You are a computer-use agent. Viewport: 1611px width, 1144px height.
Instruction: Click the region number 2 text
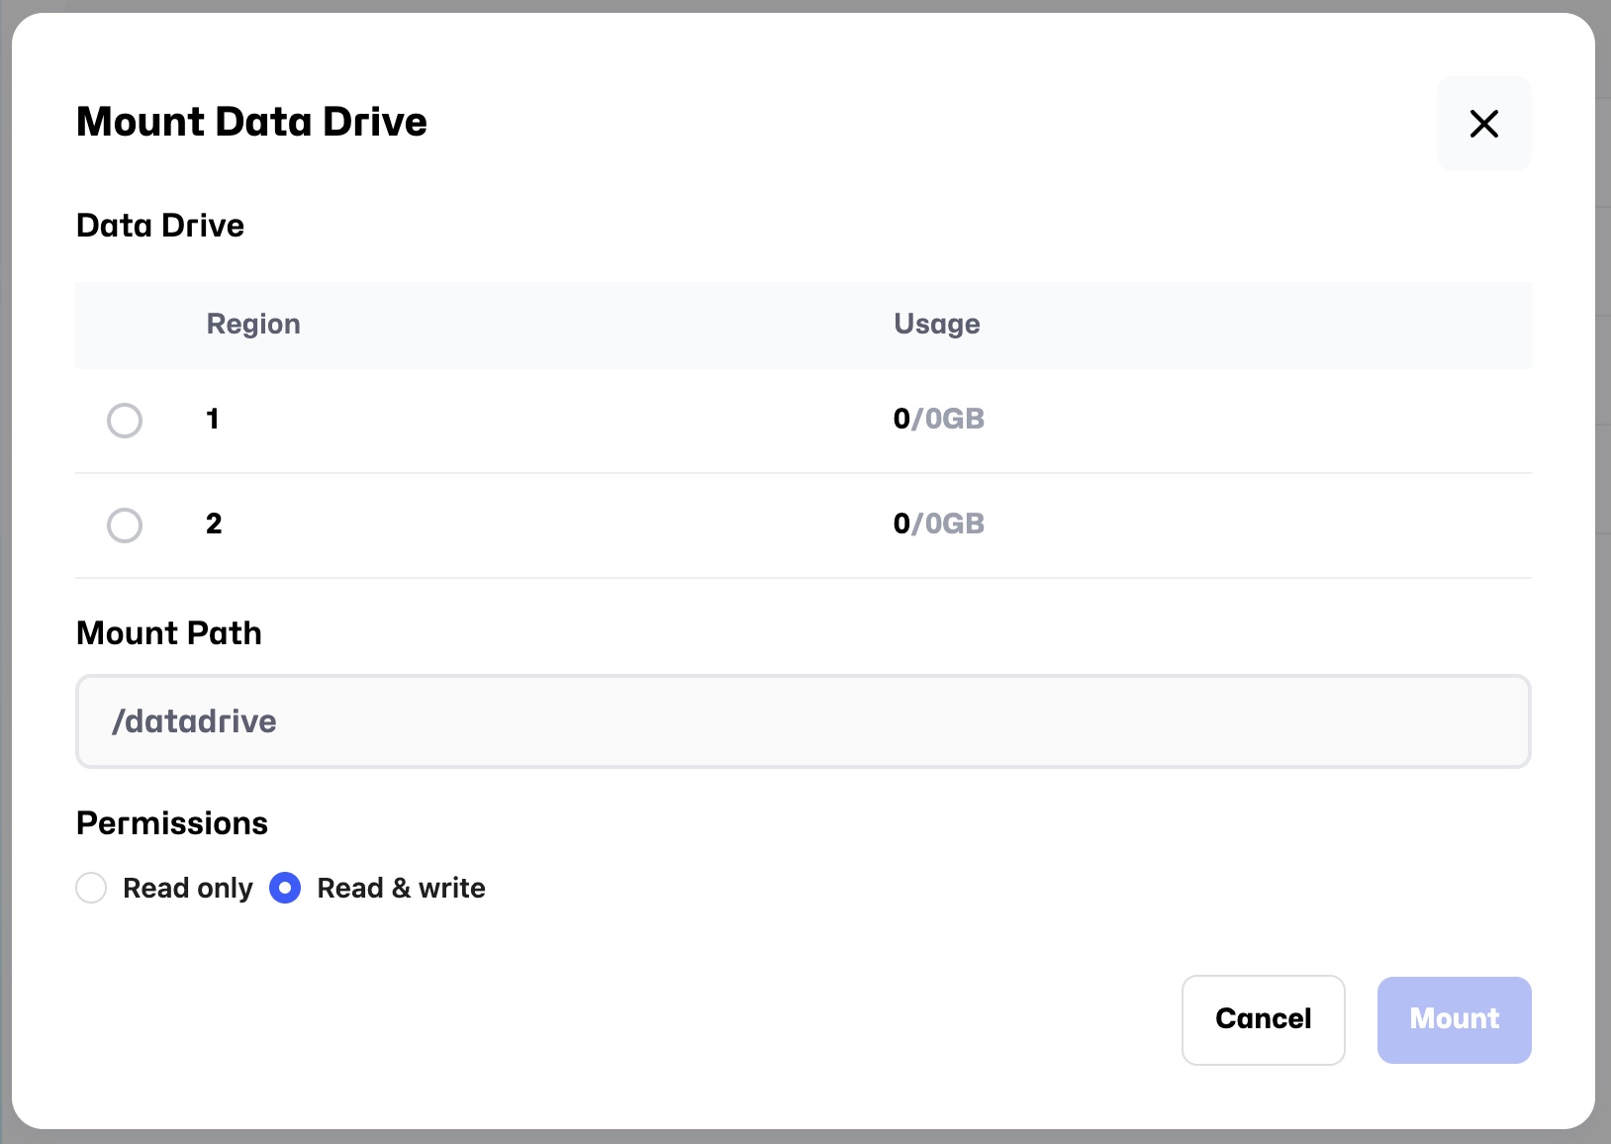tap(214, 524)
